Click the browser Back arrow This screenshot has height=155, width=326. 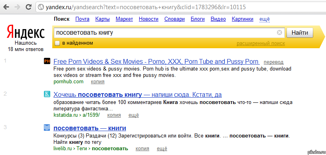point(6,7)
